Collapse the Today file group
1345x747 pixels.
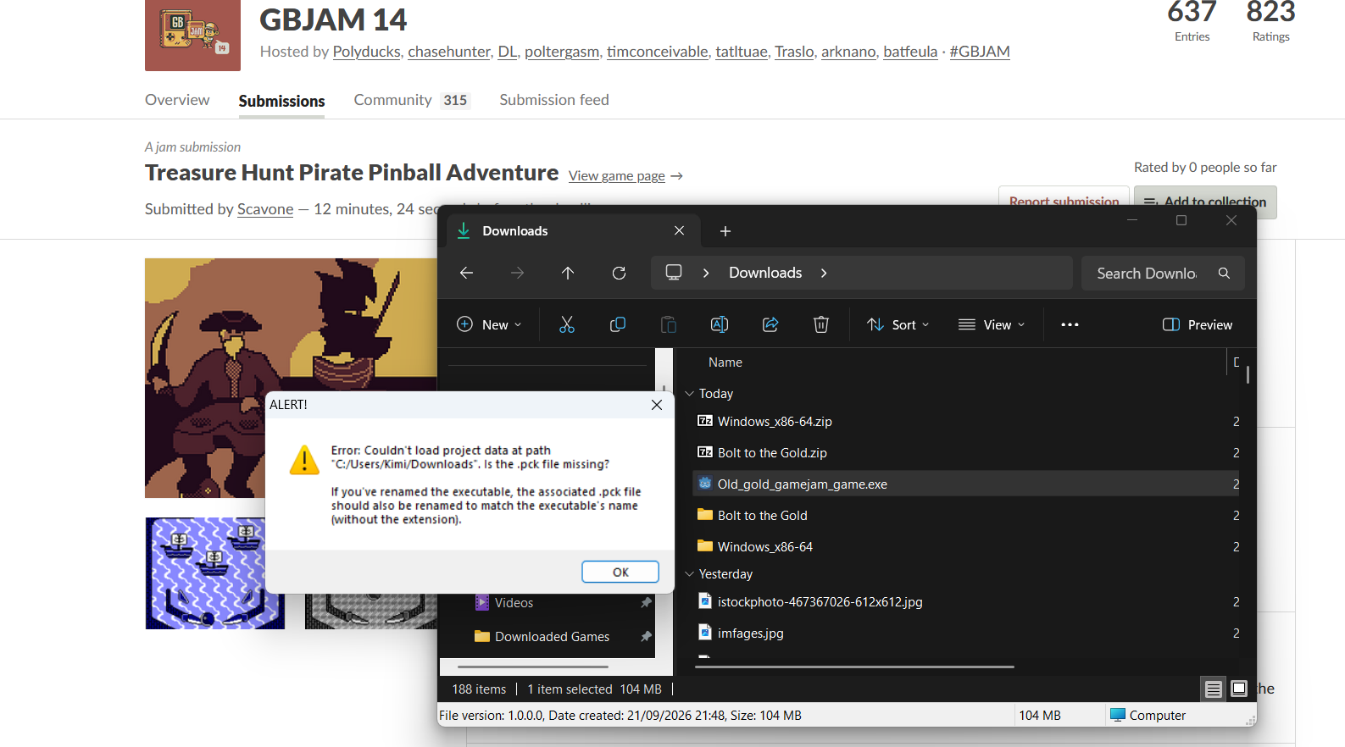pyautogui.click(x=690, y=394)
